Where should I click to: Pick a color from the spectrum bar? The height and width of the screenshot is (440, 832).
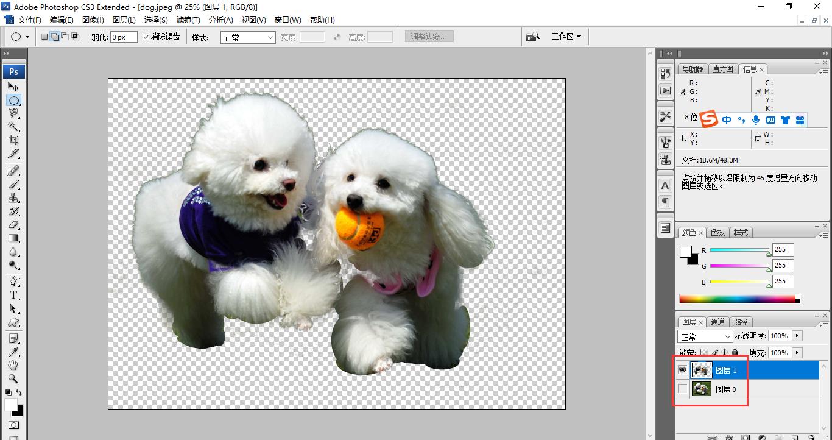coord(739,298)
